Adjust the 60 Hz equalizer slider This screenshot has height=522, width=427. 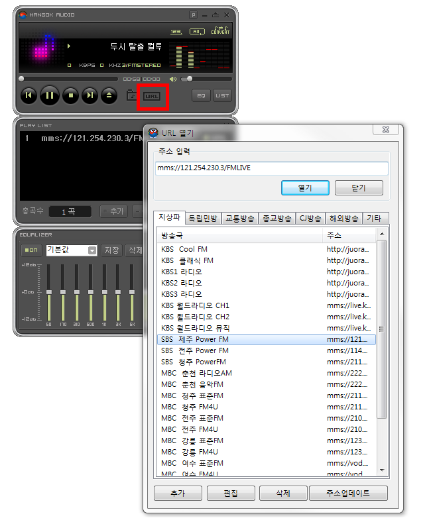pyautogui.click(x=49, y=292)
